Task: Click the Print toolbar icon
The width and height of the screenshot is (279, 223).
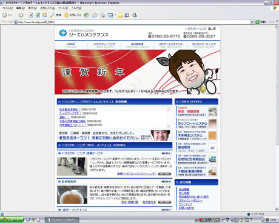Action: pyautogui.click(x=103, y=15)
